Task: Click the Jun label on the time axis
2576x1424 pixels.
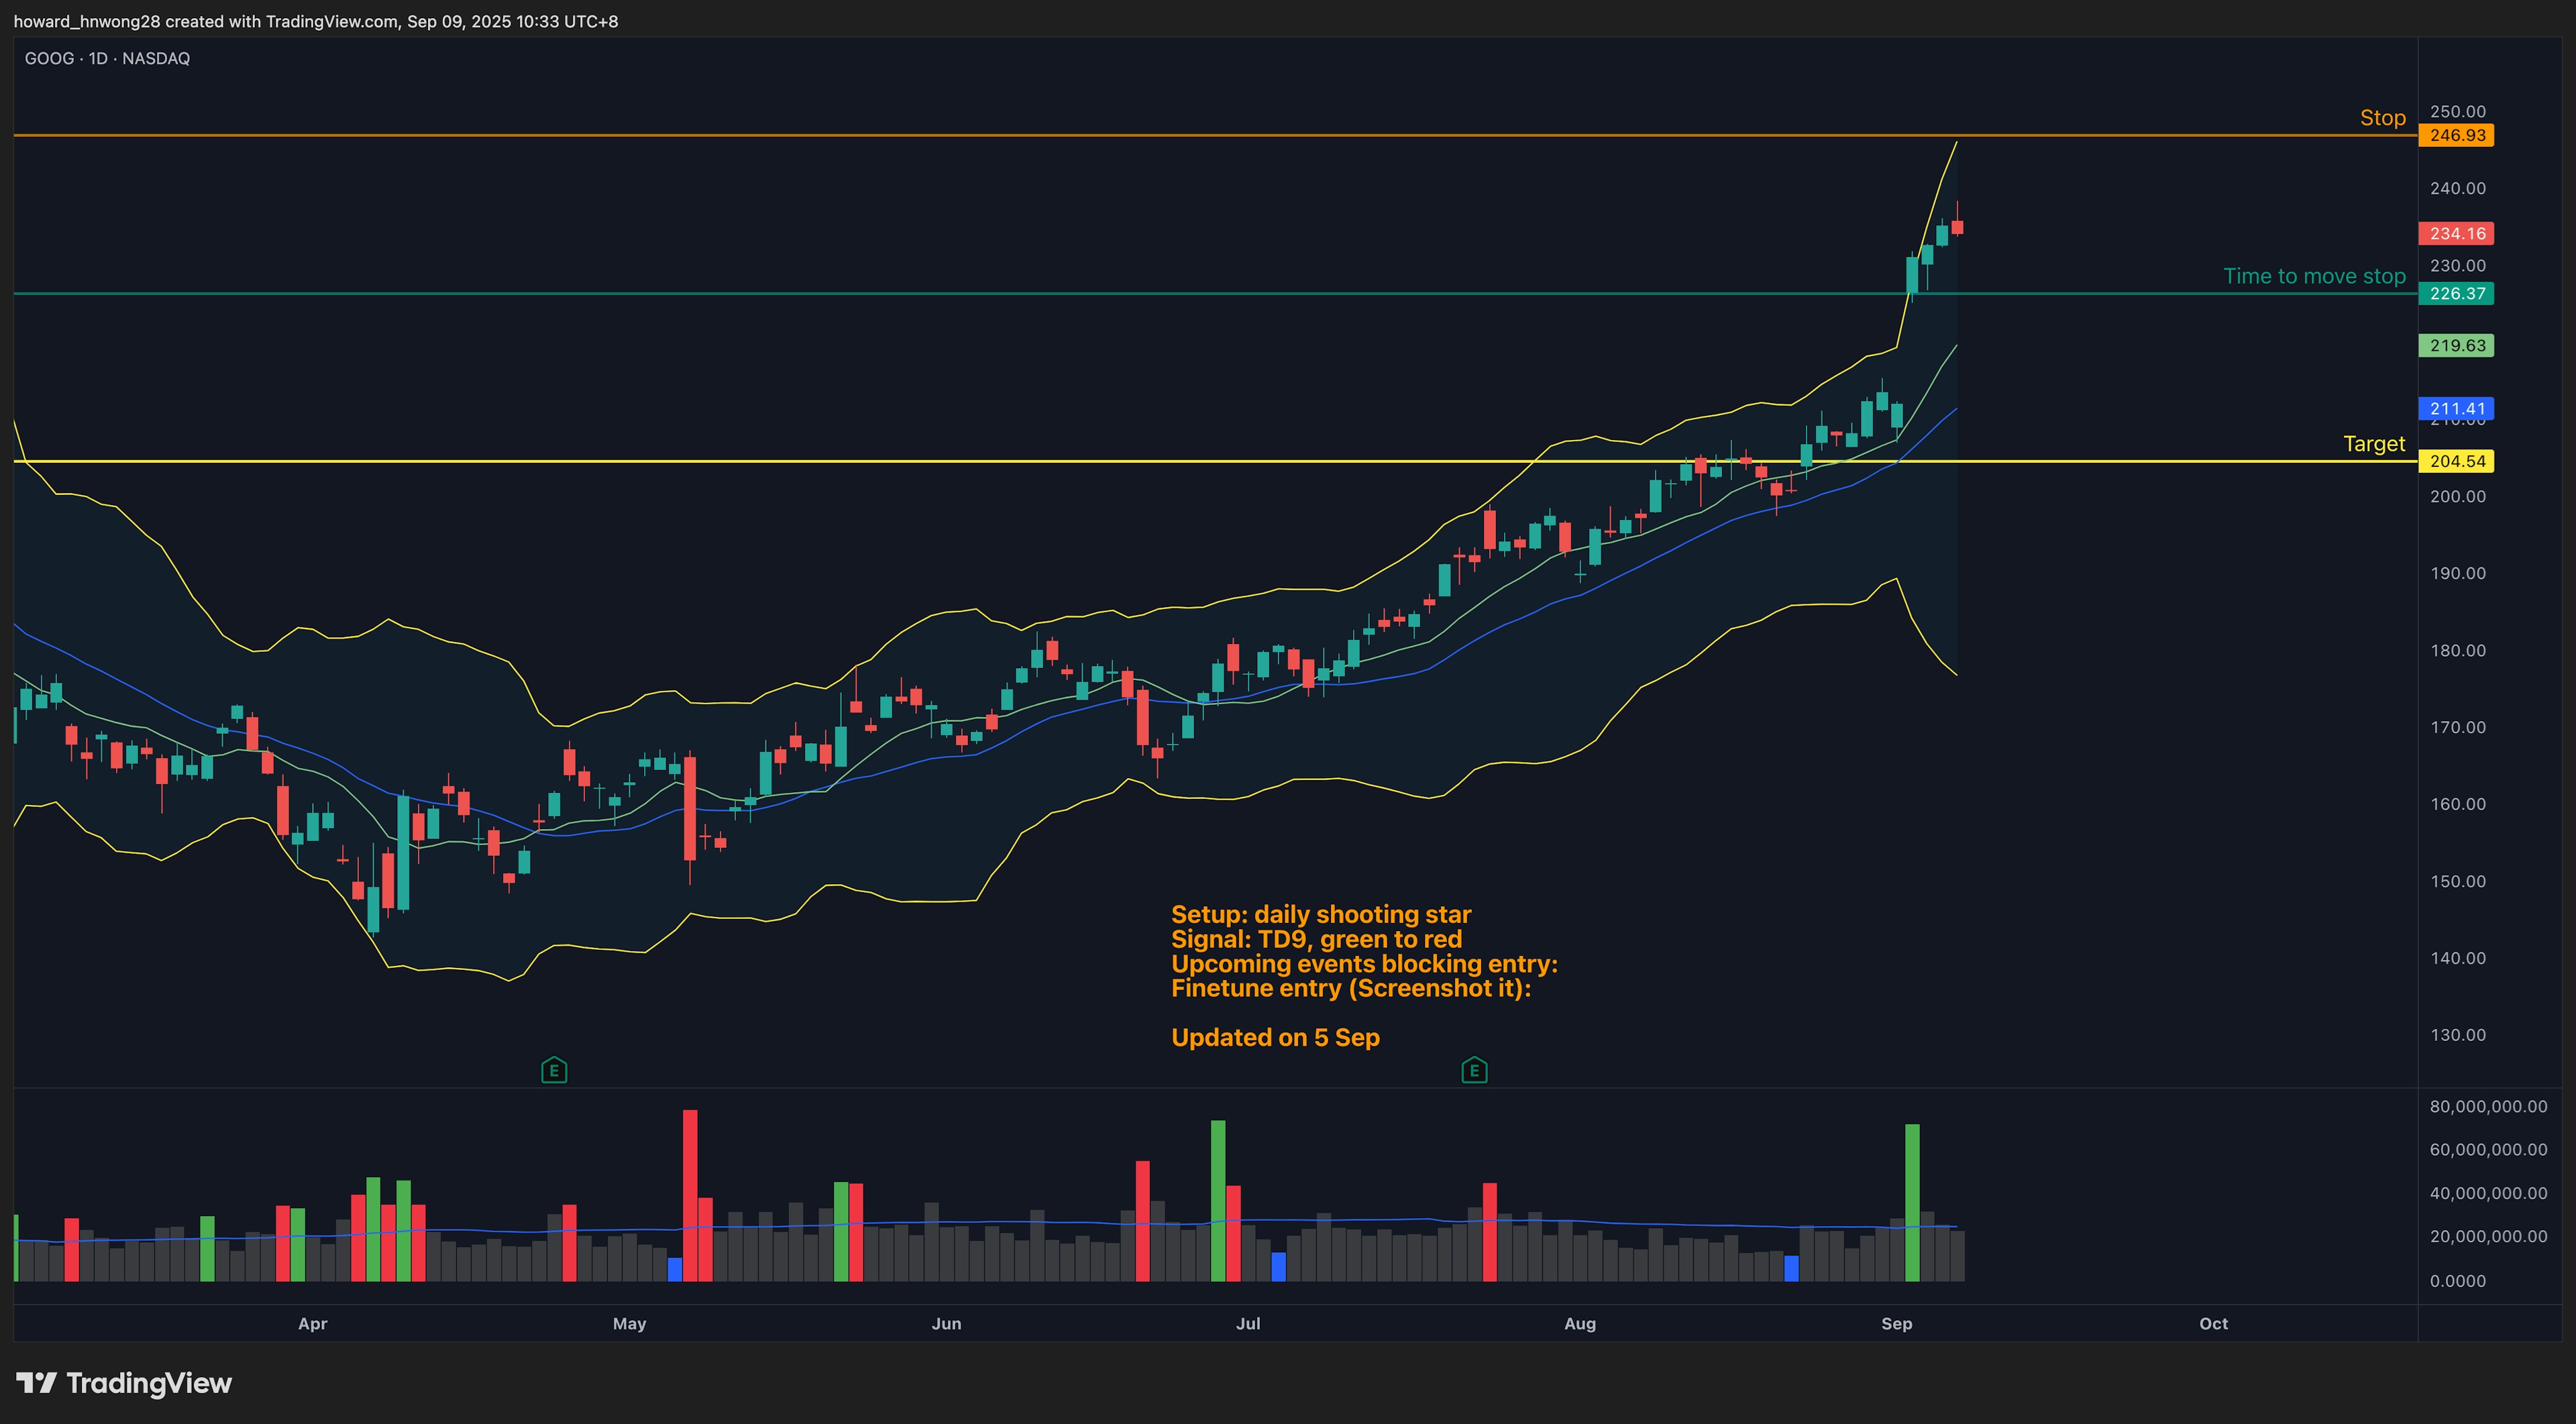Action: pyautogui.click(x=946, y=1323)
